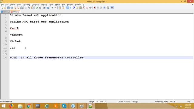Toggle synchronize horizontal scrolling icon
194x109 pixels.
[x=63, y=8]
